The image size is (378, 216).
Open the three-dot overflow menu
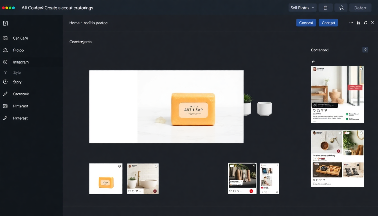(x=351, y=23)
